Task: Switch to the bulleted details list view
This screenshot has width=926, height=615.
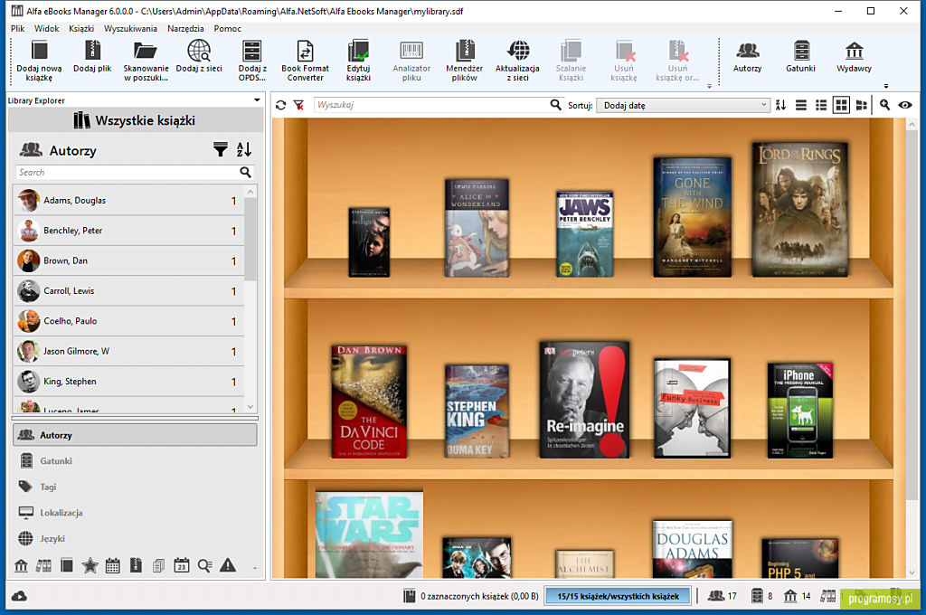Action: pyautogui.click(x=821, y=105)
